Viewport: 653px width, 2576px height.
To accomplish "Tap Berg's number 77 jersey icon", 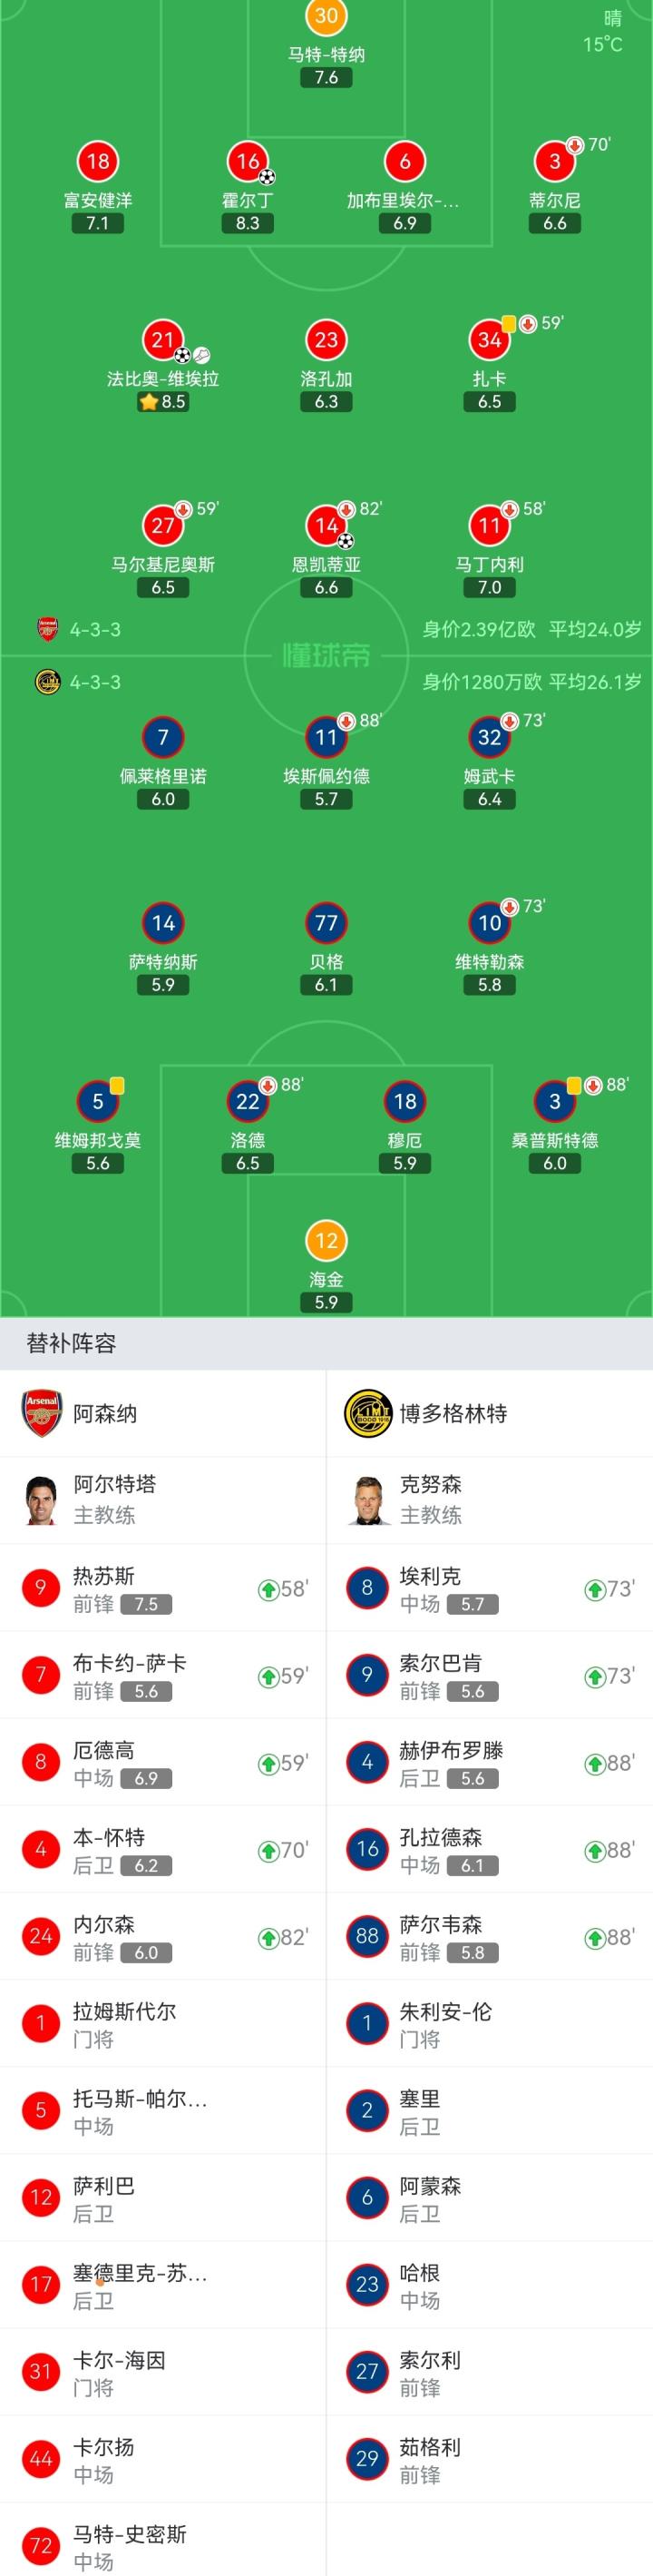I will click(x=326, y=923).
